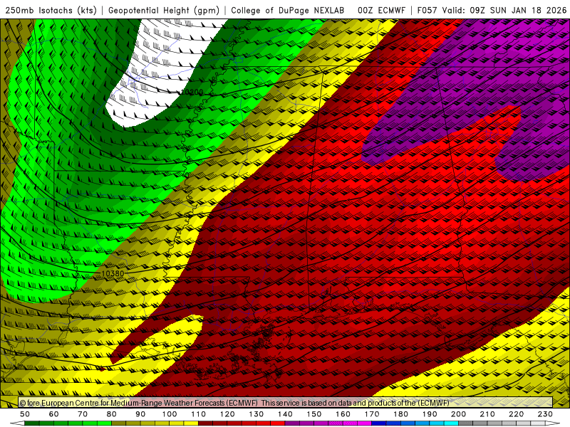Click the "180" legend value

(x=401, y=414)
